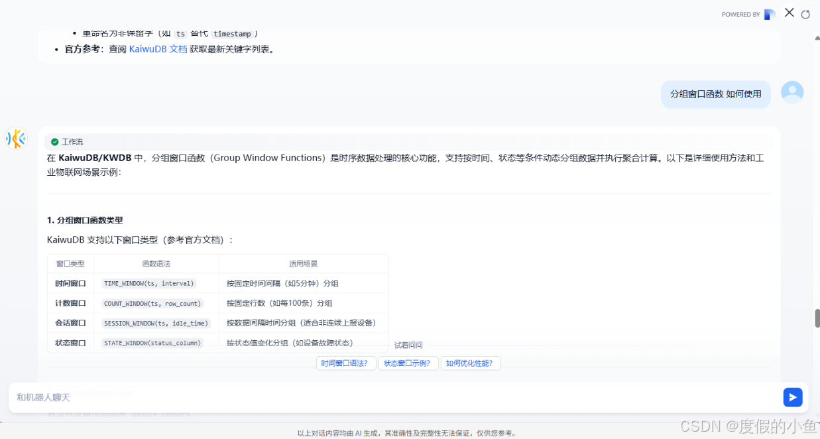820x439 pixels.
Task: Click the vertical scrollbar thumb
Action: tap(817, 318)
